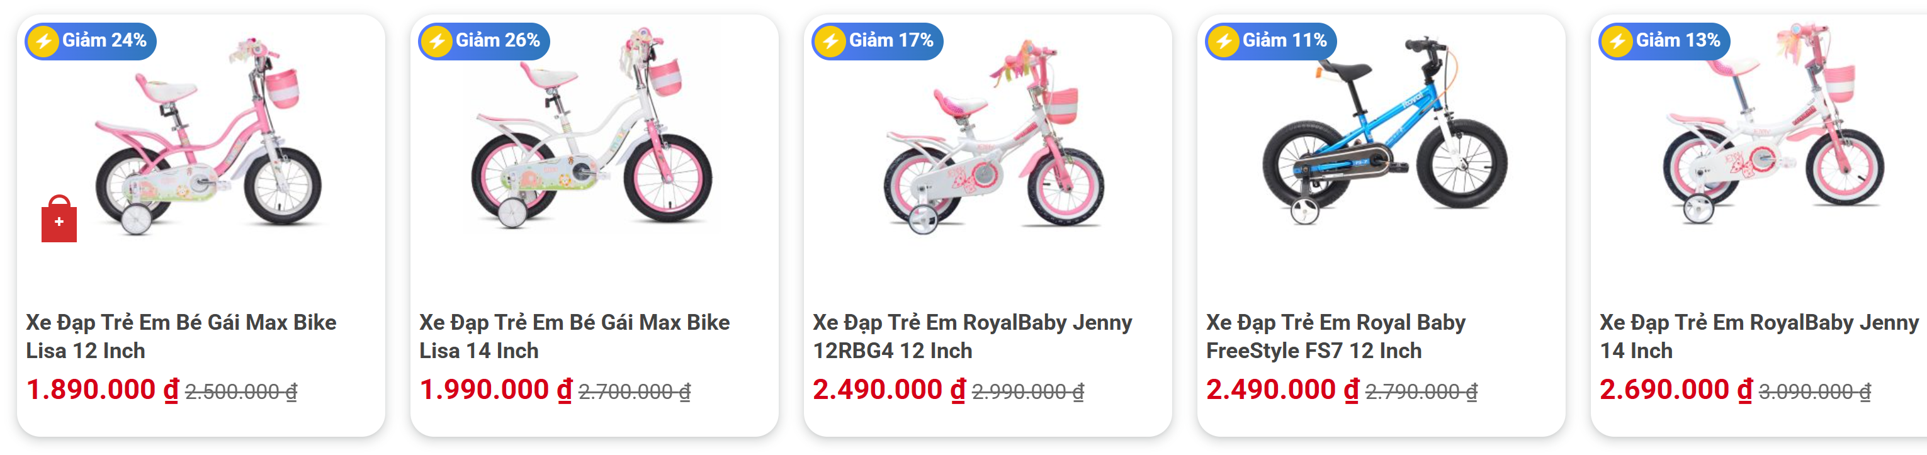Screen dimensions: 1927x455
Task: Click the 1.990.000 đ sale price
Action: (x=496, y=390)
